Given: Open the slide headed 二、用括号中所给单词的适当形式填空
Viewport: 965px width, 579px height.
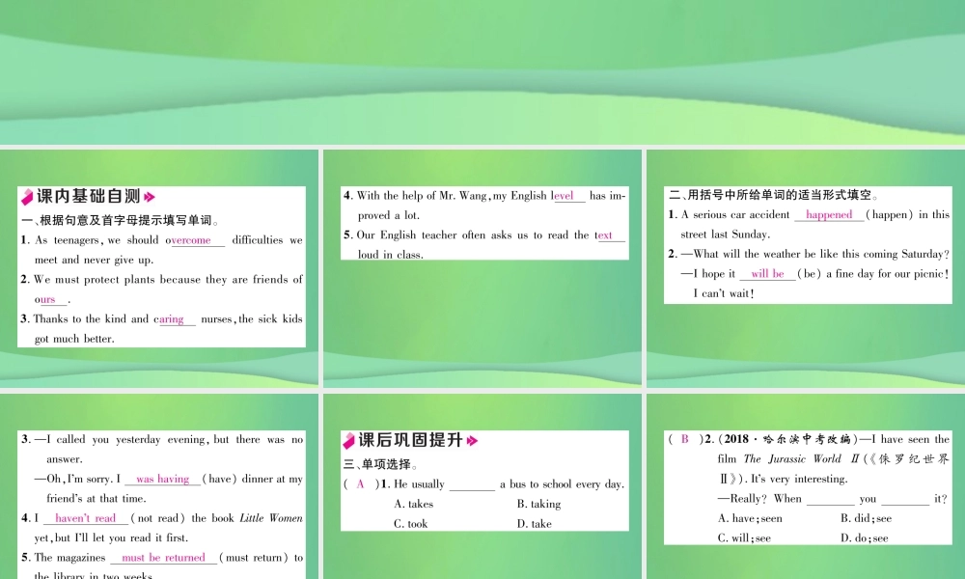Looking at the screenshot, I should (x=806, y=267).
